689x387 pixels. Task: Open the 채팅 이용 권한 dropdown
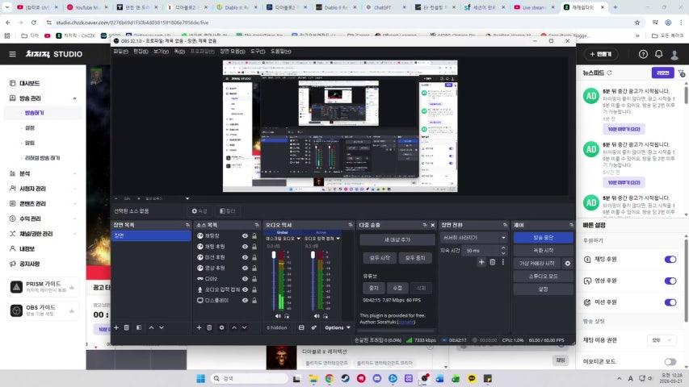pos(661,340)
